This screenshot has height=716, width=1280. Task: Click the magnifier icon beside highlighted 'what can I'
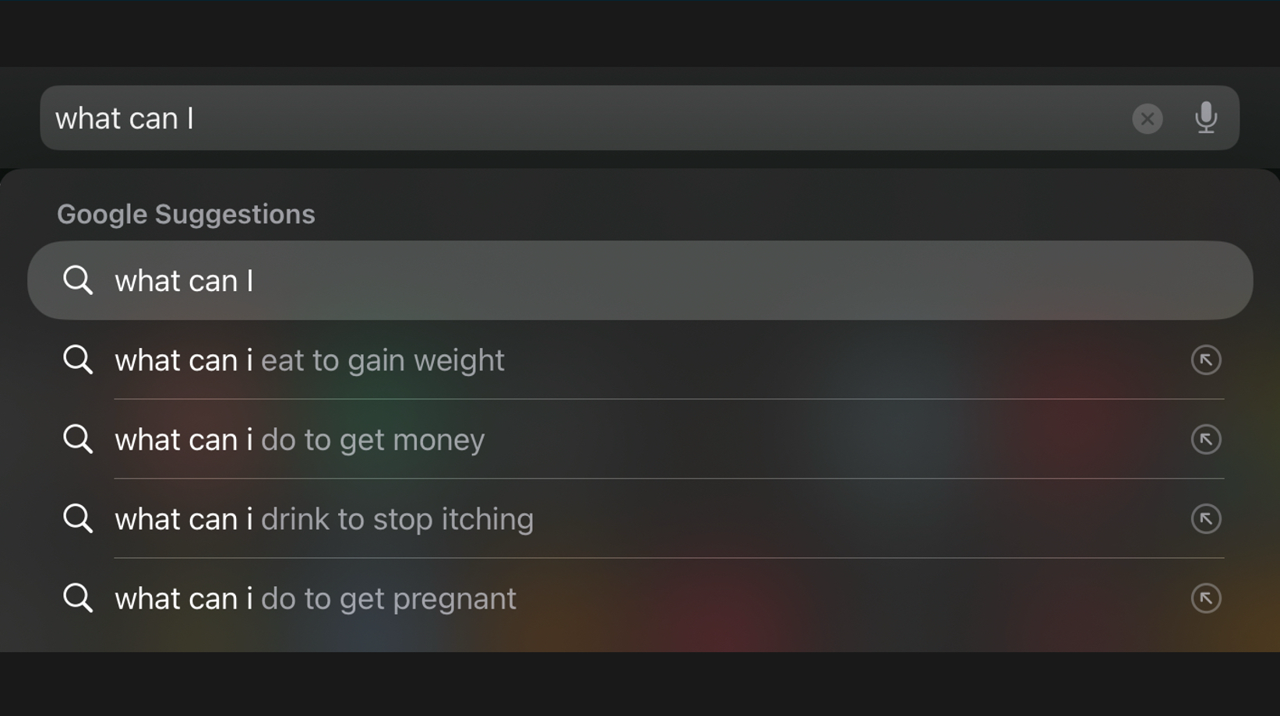78,280
